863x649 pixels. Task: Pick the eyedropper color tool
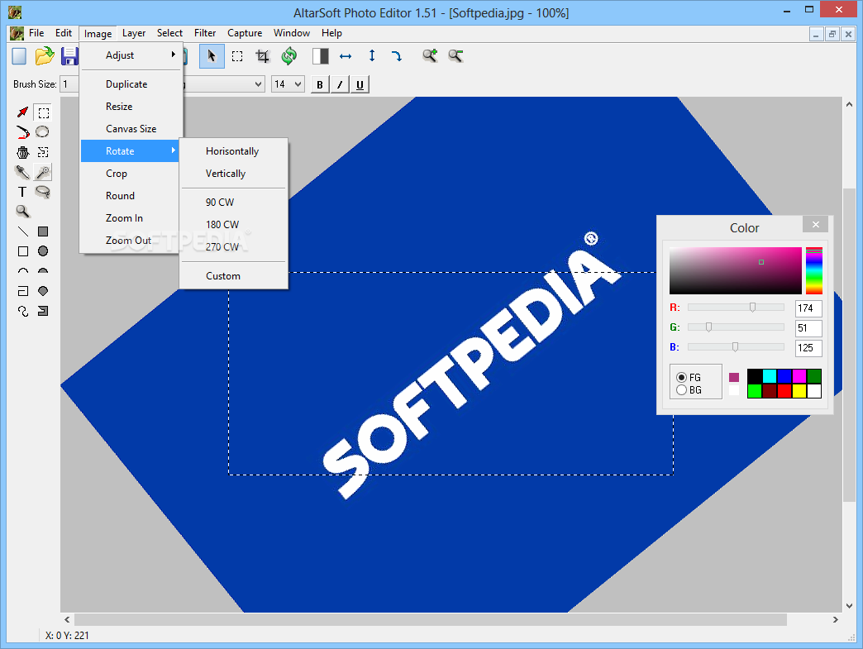click(x=22, y=172)
